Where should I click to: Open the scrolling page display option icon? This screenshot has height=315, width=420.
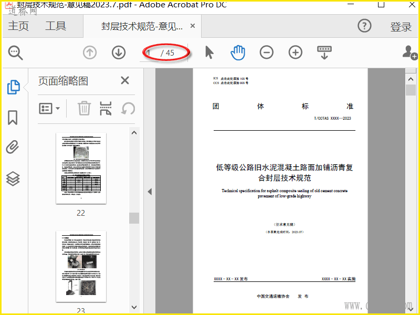coord(324,52)
